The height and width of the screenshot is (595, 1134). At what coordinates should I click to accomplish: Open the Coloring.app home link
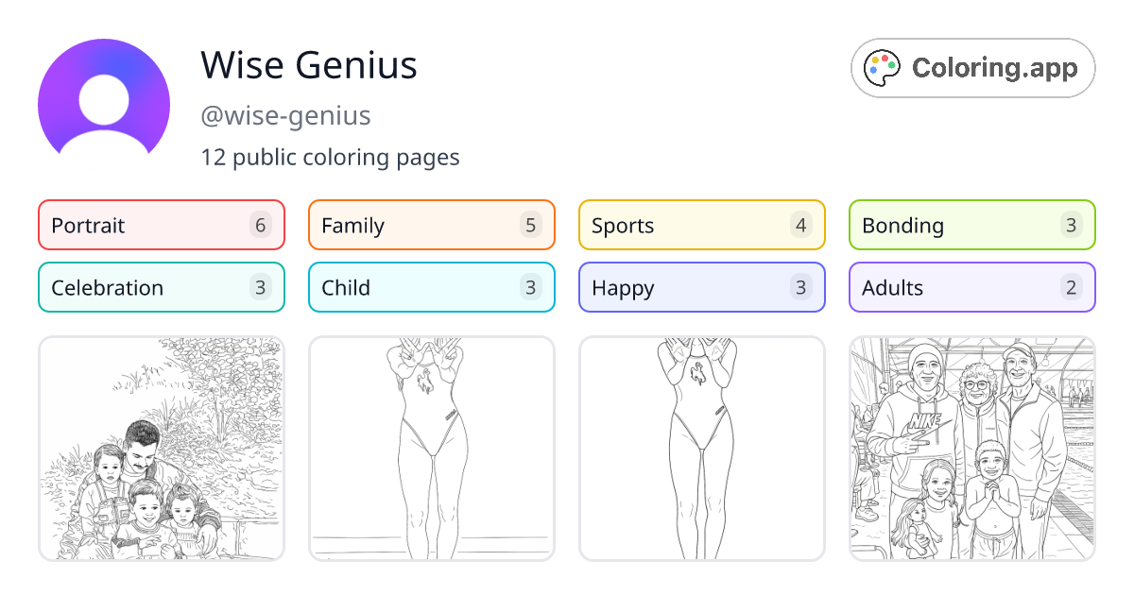[972, 67]
